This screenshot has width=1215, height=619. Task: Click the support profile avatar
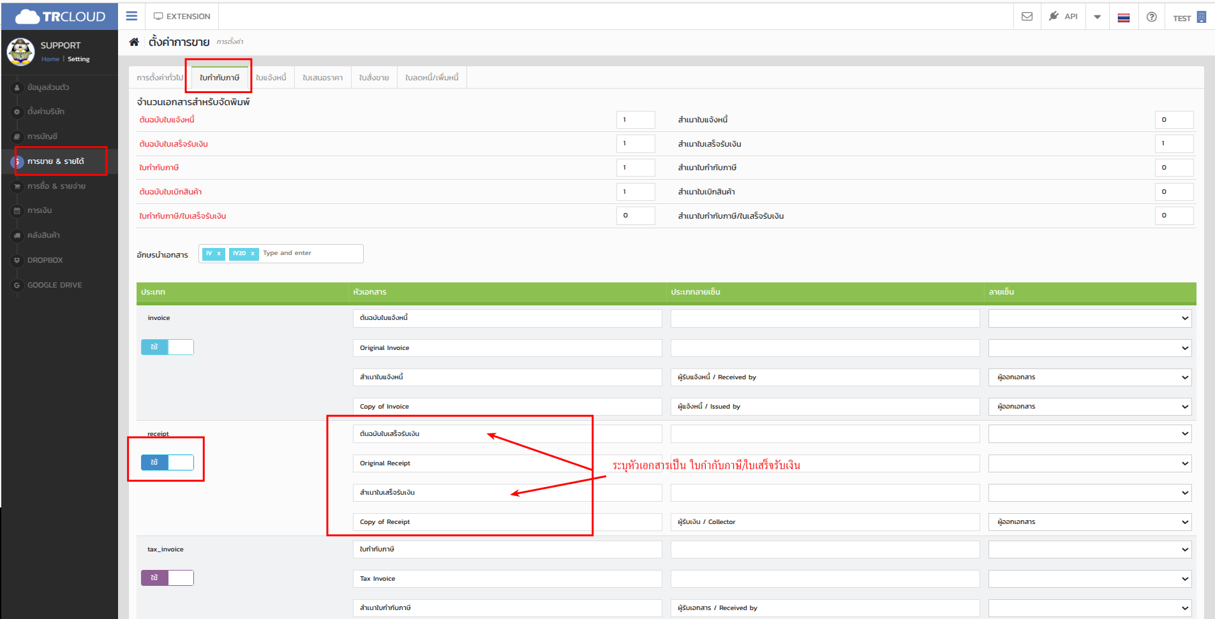tap(20, 52)
